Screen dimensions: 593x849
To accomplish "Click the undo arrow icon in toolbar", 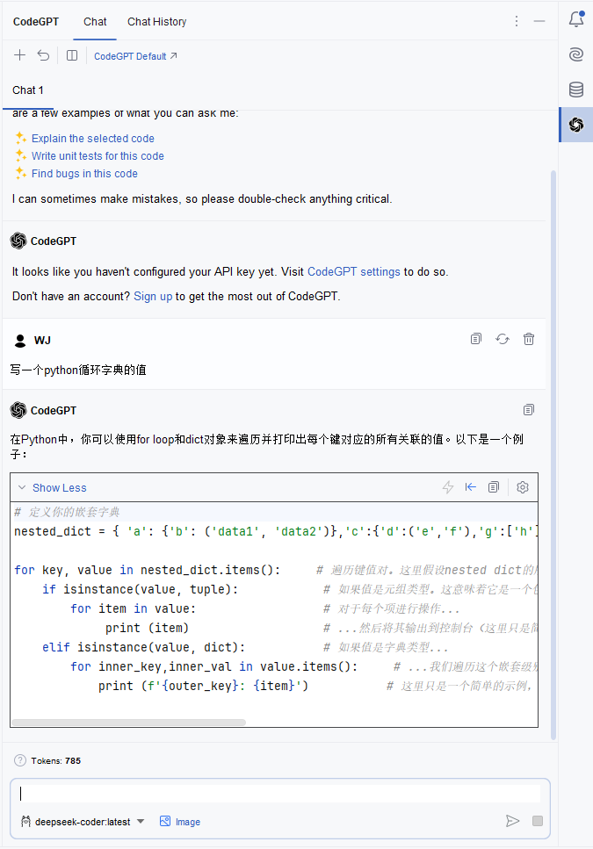I will coord(43,55).
